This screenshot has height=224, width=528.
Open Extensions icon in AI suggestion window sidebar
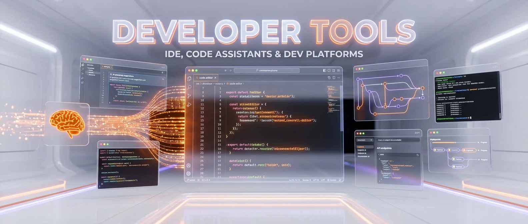click(83, 82)
